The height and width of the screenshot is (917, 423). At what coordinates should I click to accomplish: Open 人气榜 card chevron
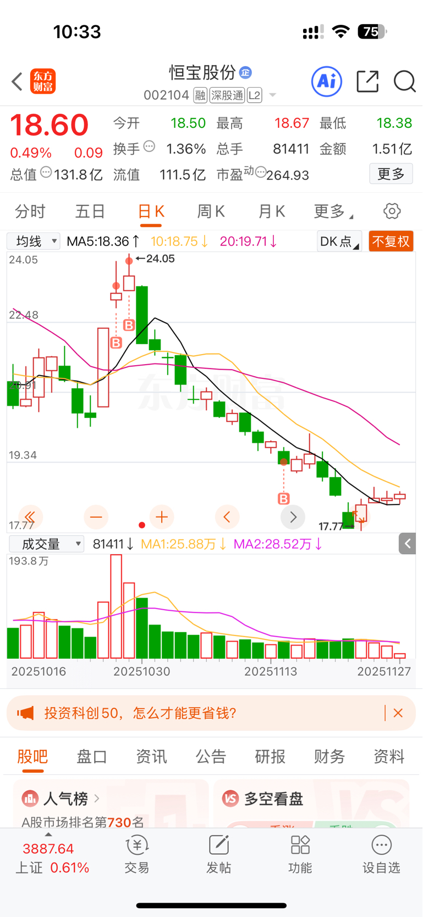(x=97, y=798)
